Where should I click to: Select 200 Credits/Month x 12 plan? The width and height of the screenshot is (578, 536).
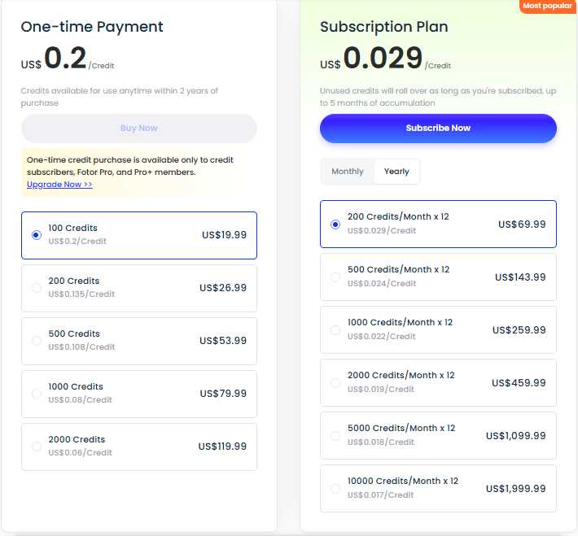(335, 224)
